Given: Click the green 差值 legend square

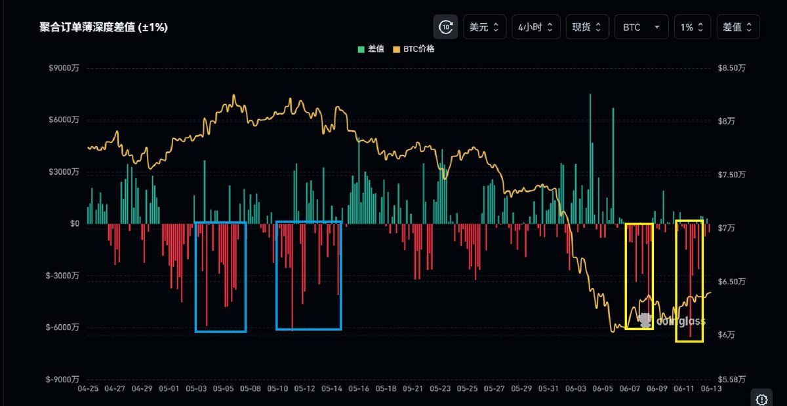Looking at the screenshot, I should tap(361, 49).
